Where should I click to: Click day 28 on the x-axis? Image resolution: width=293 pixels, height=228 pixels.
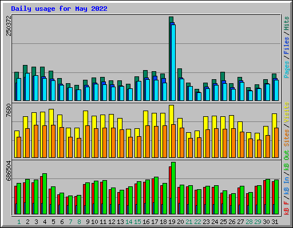point(249,222)
